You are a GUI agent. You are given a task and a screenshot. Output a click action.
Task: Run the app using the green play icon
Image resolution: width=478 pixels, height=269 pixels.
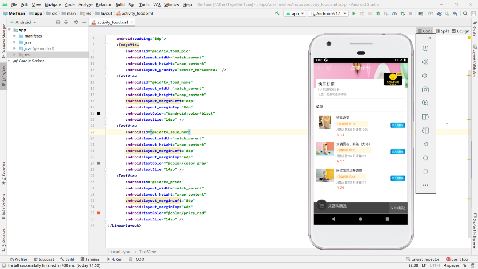354,13
